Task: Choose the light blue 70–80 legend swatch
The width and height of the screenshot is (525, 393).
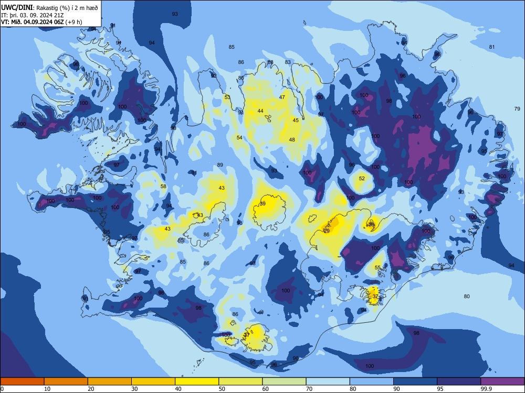Action: tap(328, 381)
